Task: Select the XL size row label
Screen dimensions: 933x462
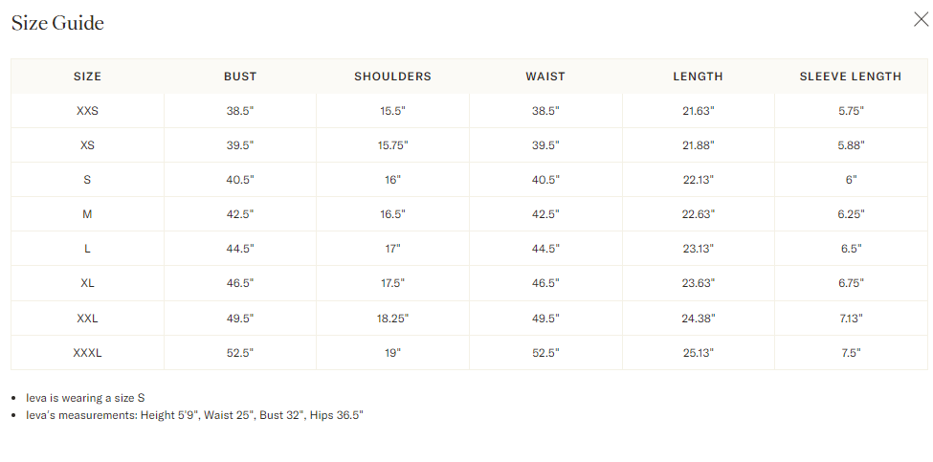Action: pos(87,283)
